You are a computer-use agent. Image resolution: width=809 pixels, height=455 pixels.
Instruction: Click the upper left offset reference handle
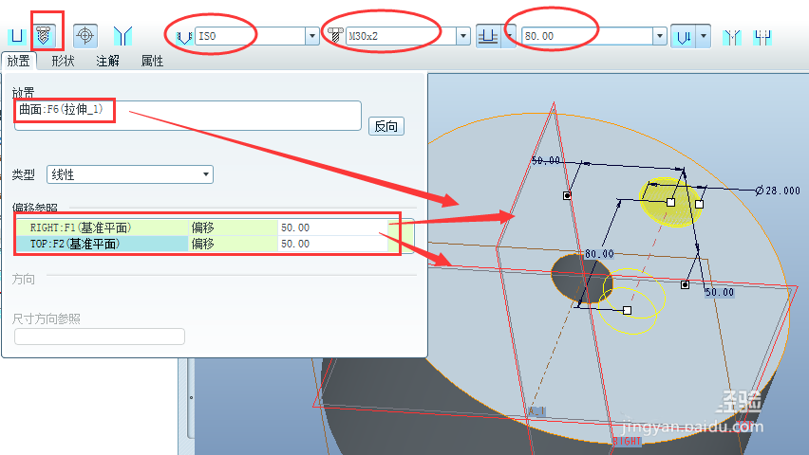(567, 195)
